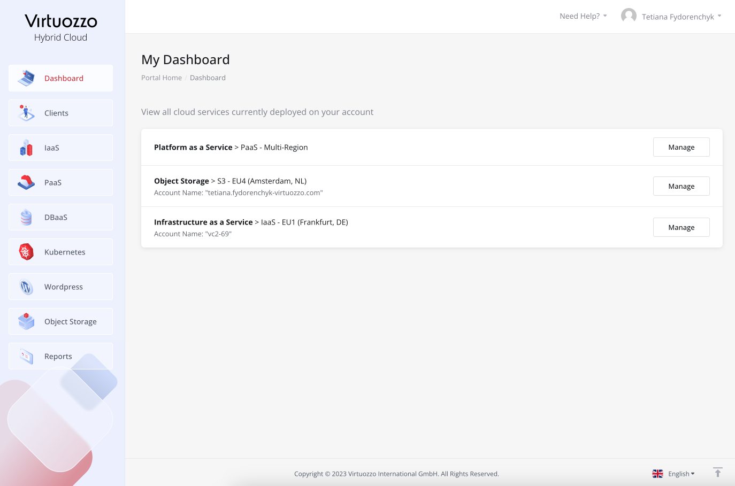Image resolution: width=735 pixels, height=486 pixels.
Task: Open the Dashboard menu label
Action: [x=64, y=78]
